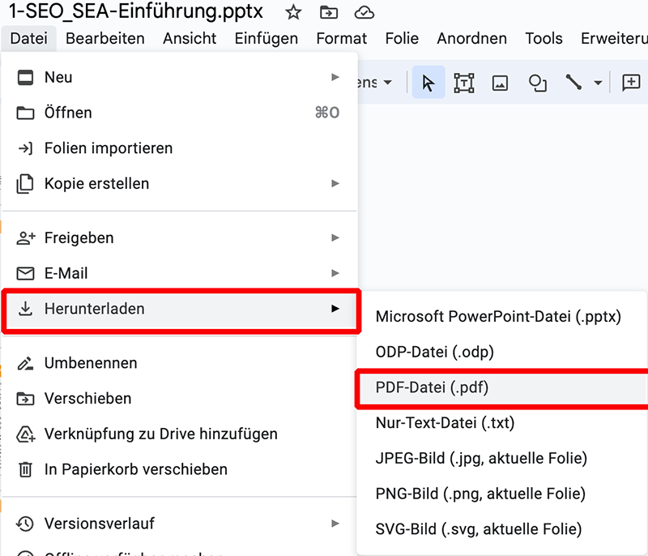648x556 pixels.
Task: Open the Versionsverlauf submenu
Action: pos(335,524)
